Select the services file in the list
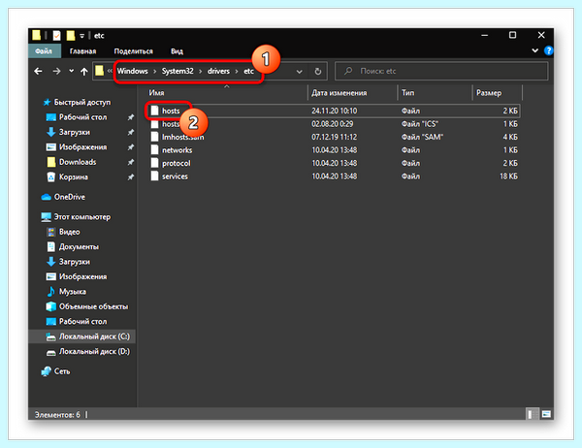The image size is (582, 448). tap(175, 176)
